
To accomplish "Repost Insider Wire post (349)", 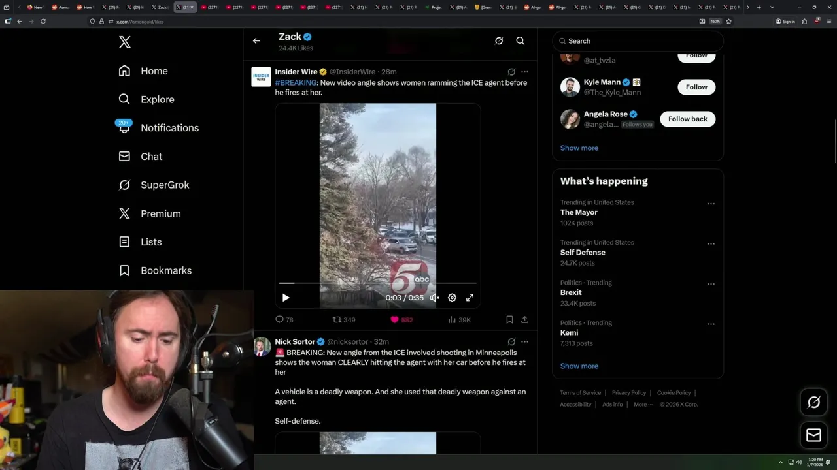I will point(344,320).
